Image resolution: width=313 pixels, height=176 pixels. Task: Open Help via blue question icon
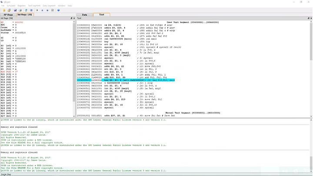[x=59, y=10]
